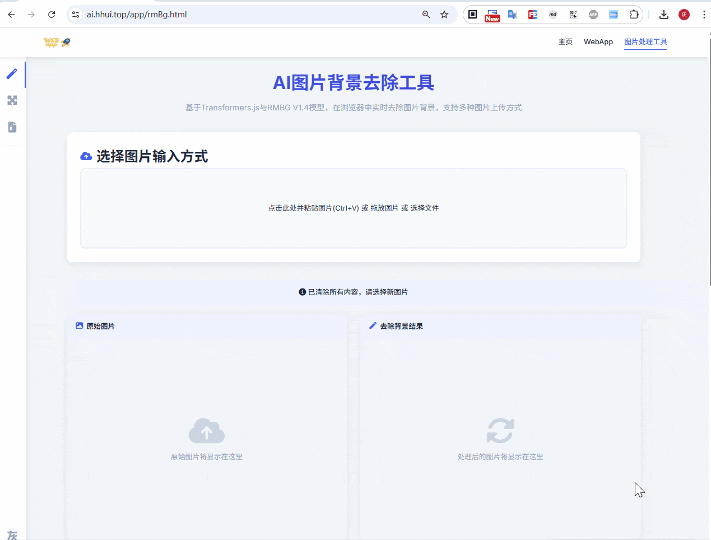Bookmark this page with the star icon

pyautogui.click(x=444, y=15)
